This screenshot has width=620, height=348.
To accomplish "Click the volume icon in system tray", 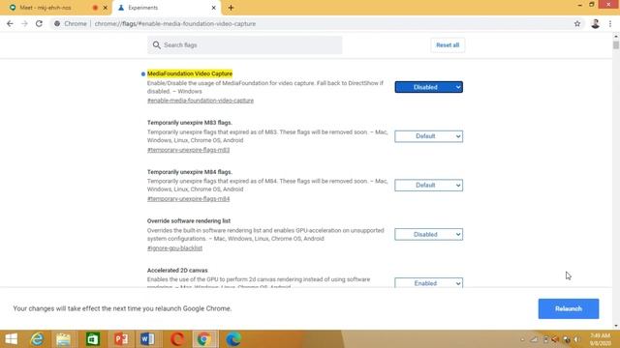I will coord(577,339).
